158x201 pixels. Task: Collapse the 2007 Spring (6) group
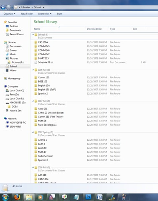(x=33, y=132)
